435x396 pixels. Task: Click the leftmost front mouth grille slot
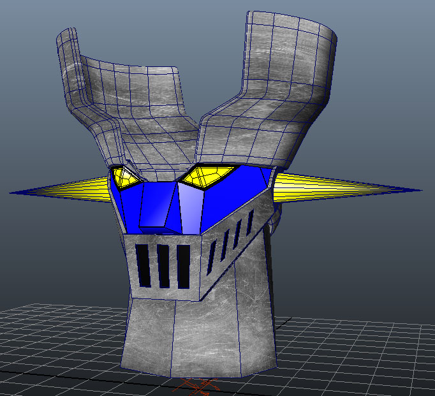144,265
